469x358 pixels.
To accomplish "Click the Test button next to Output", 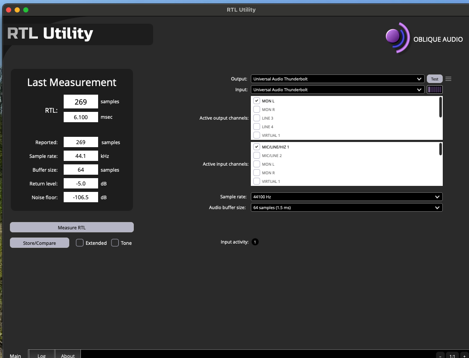I will point(435,79).
